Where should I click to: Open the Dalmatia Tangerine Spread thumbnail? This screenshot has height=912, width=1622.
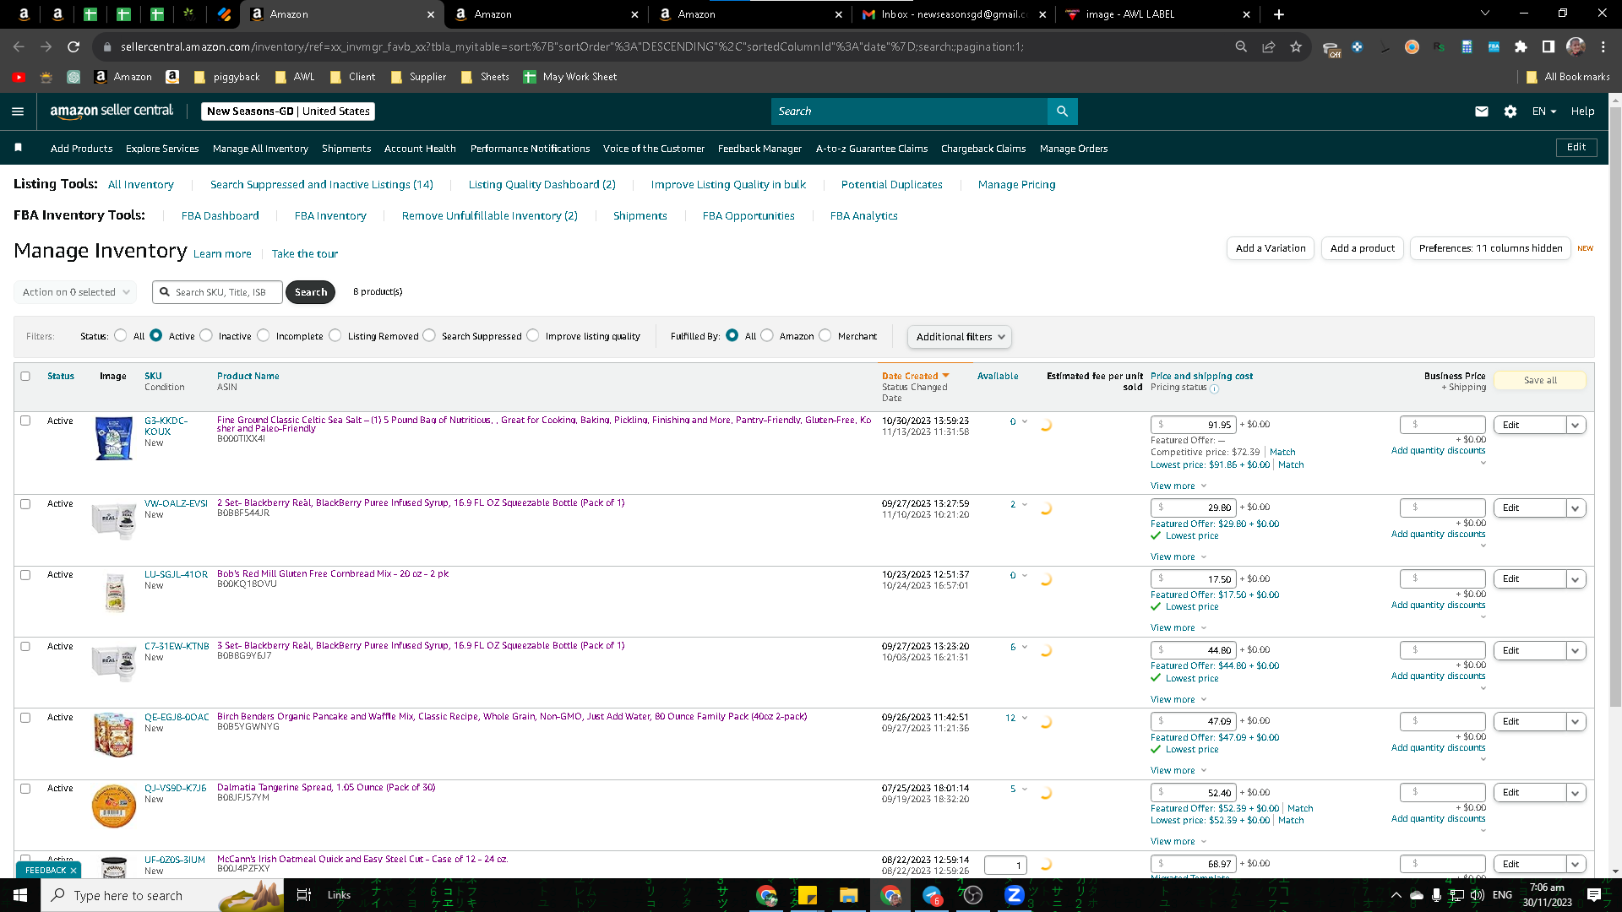pyautogui.click(x=114, y=806)
